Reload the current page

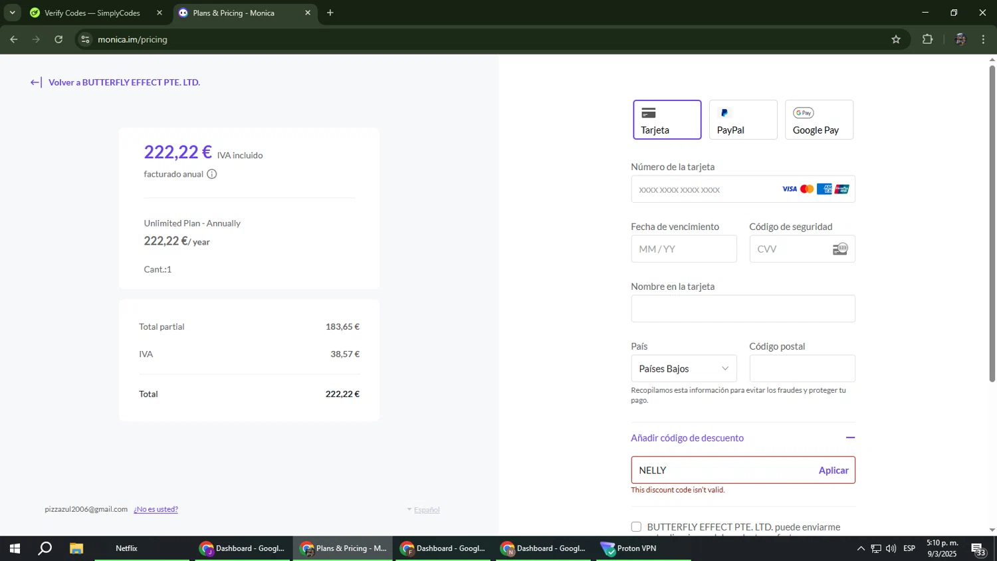point(58,39)
